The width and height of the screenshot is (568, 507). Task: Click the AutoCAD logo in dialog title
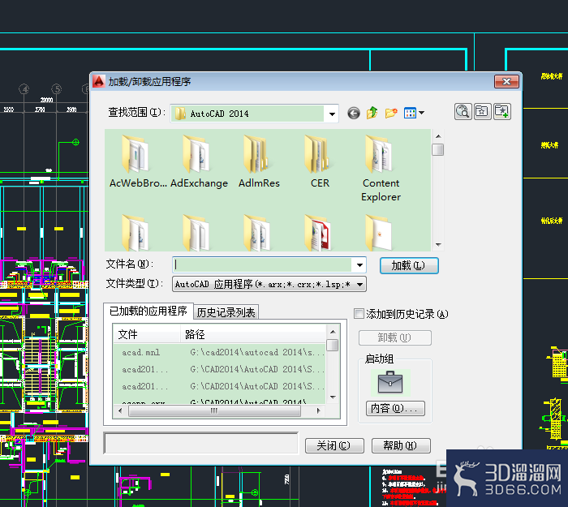(98, 81)
